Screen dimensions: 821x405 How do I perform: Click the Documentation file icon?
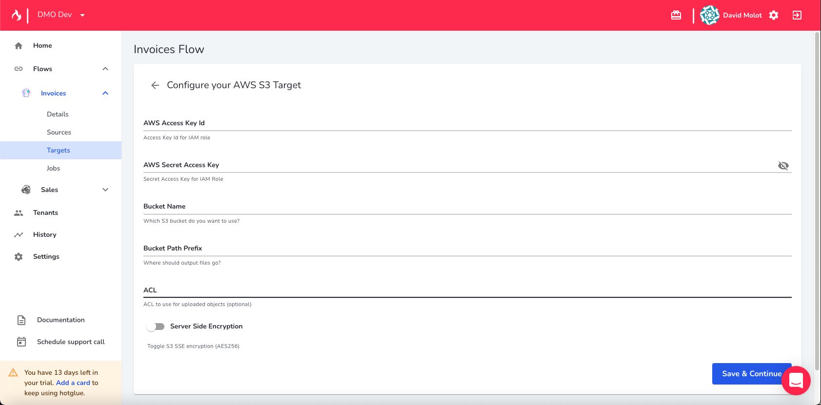pos(21,320)
